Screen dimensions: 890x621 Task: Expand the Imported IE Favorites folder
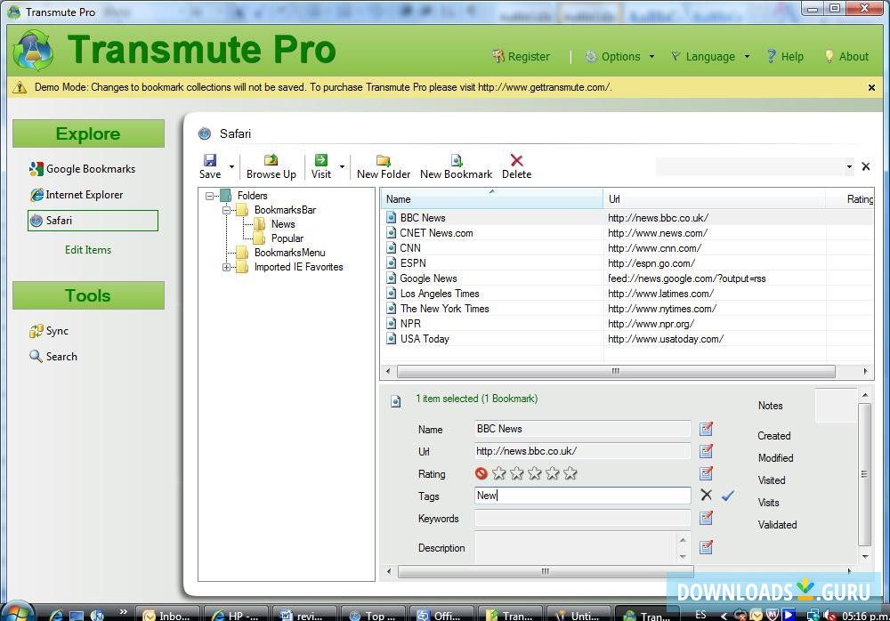pyautogui.click(x=226, y=267)
